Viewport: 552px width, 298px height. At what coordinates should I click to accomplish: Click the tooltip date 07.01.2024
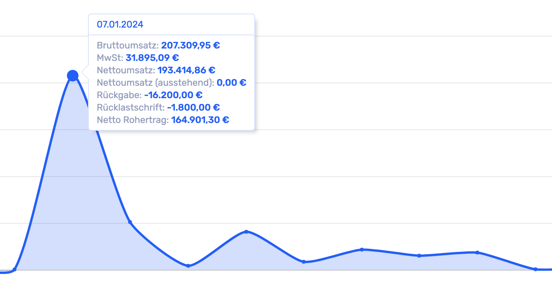point(120,25)
